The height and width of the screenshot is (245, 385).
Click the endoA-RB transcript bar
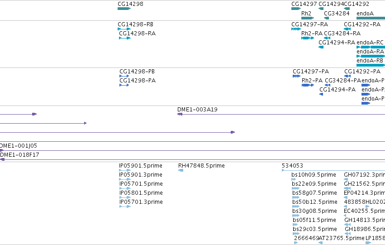371,65
